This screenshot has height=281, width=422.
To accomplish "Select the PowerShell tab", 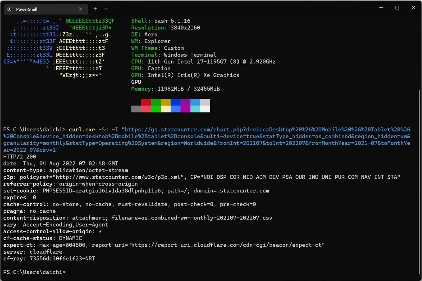I will pos(46,9).
